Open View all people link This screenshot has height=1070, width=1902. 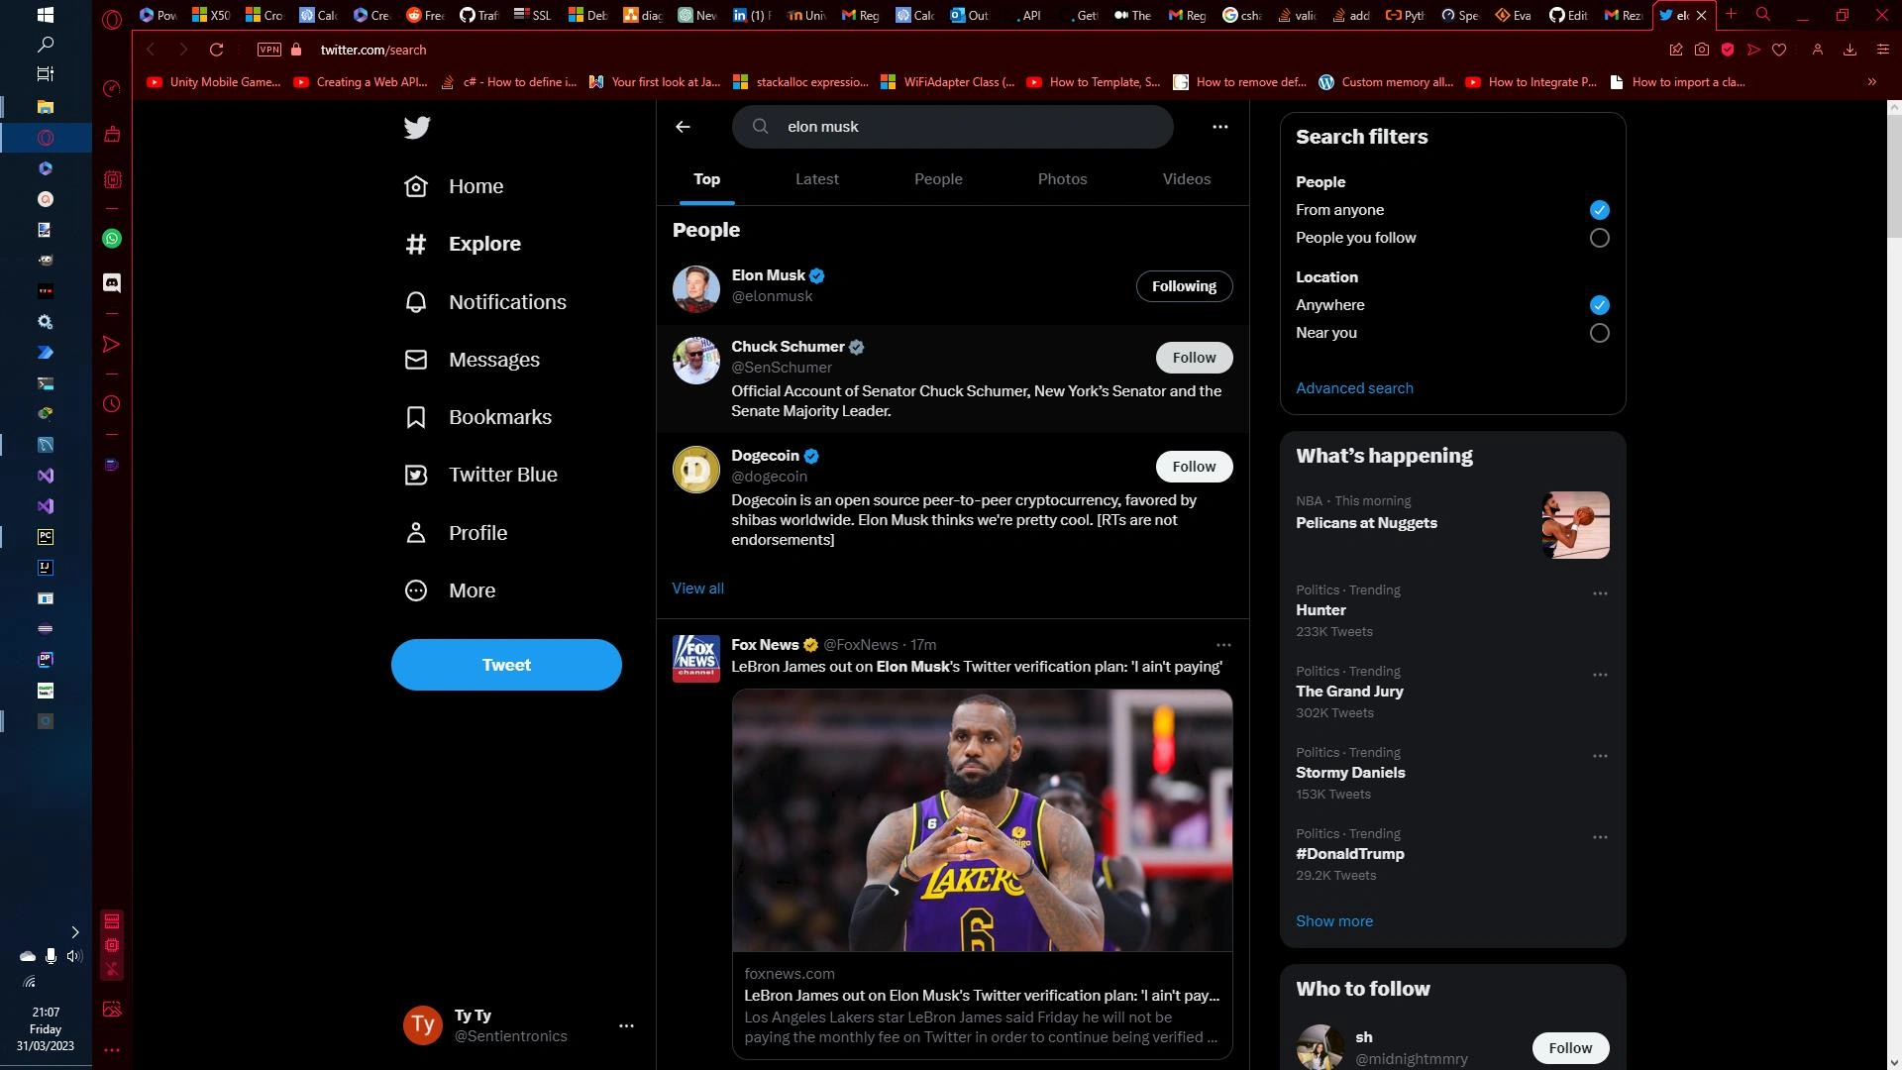click(697, 588)
